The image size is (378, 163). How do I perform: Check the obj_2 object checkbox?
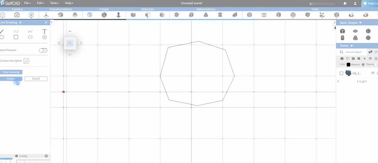341,73
